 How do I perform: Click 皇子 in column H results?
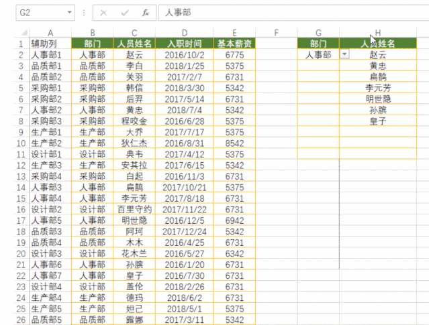(x=378, y=121)
